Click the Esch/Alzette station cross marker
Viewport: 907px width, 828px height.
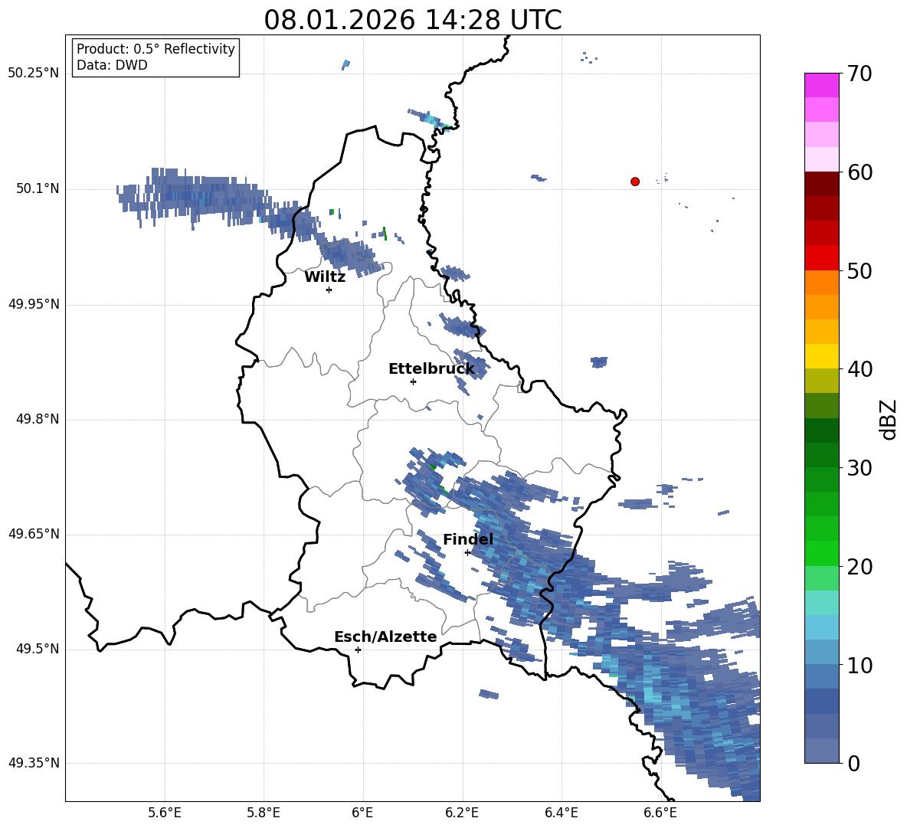click(x=358, y=650)
